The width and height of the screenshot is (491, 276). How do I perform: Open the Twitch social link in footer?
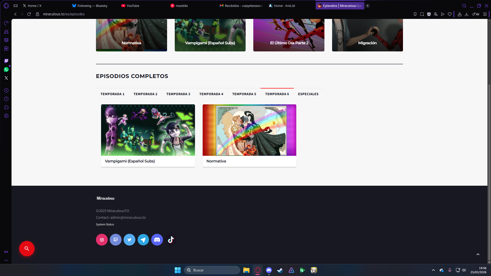pyautogui.click(x=115, y=240)
